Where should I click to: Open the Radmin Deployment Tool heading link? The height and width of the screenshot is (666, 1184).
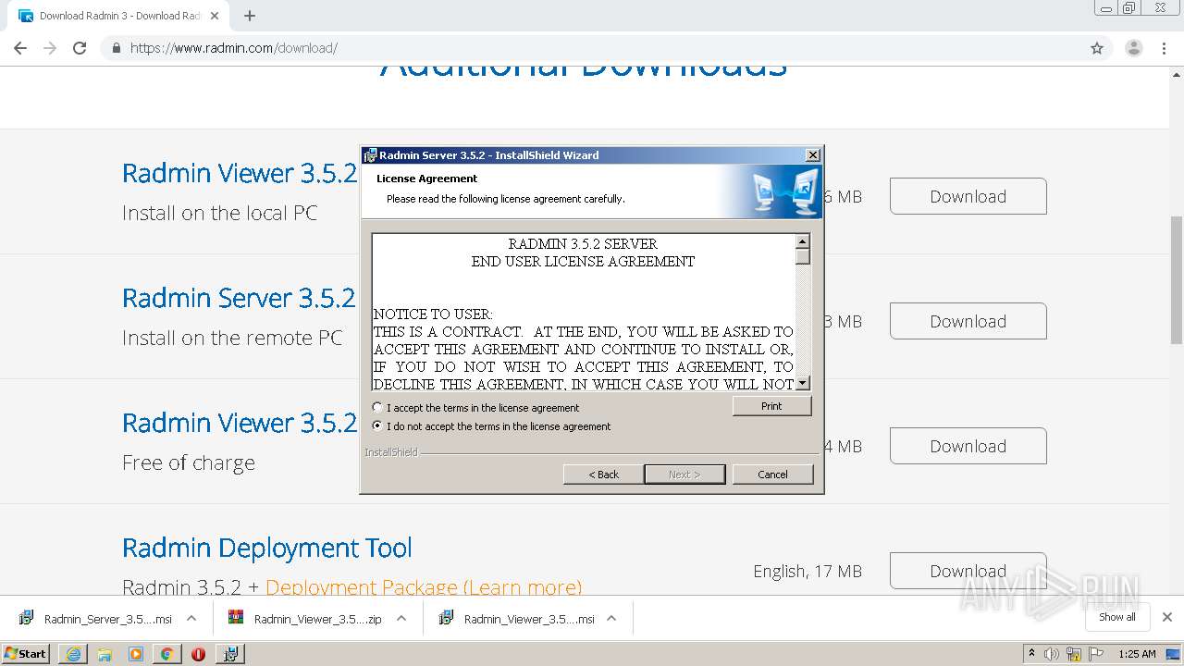(x=267, y=548)
